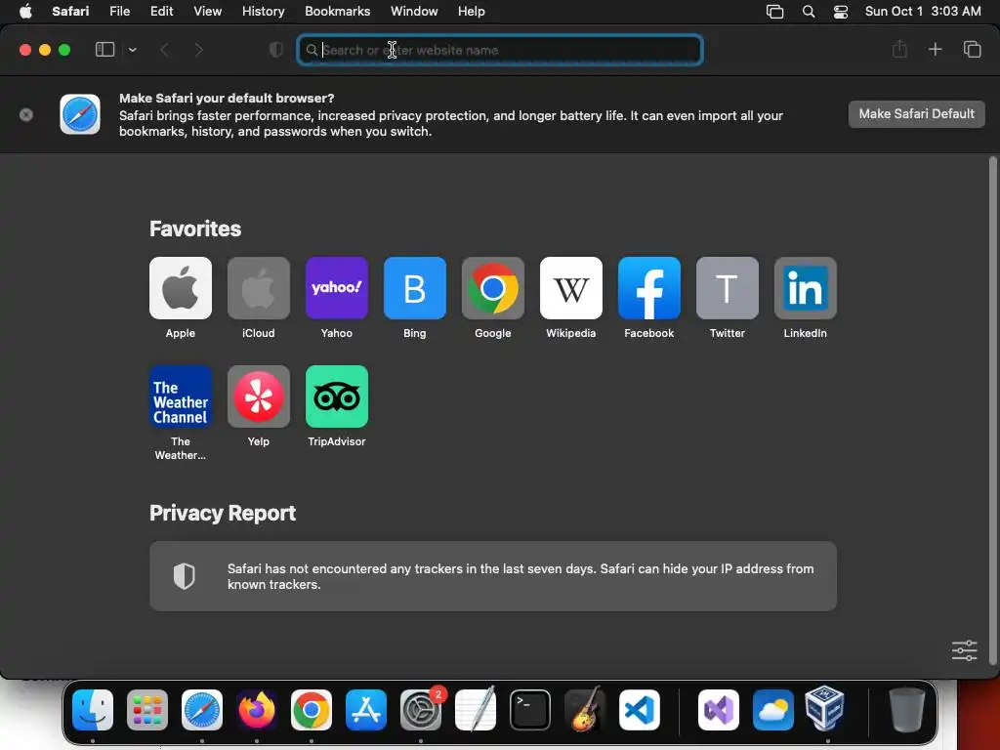Open App Store from the dock
This screenshot has width=1000, height=750.
point(366,710)
